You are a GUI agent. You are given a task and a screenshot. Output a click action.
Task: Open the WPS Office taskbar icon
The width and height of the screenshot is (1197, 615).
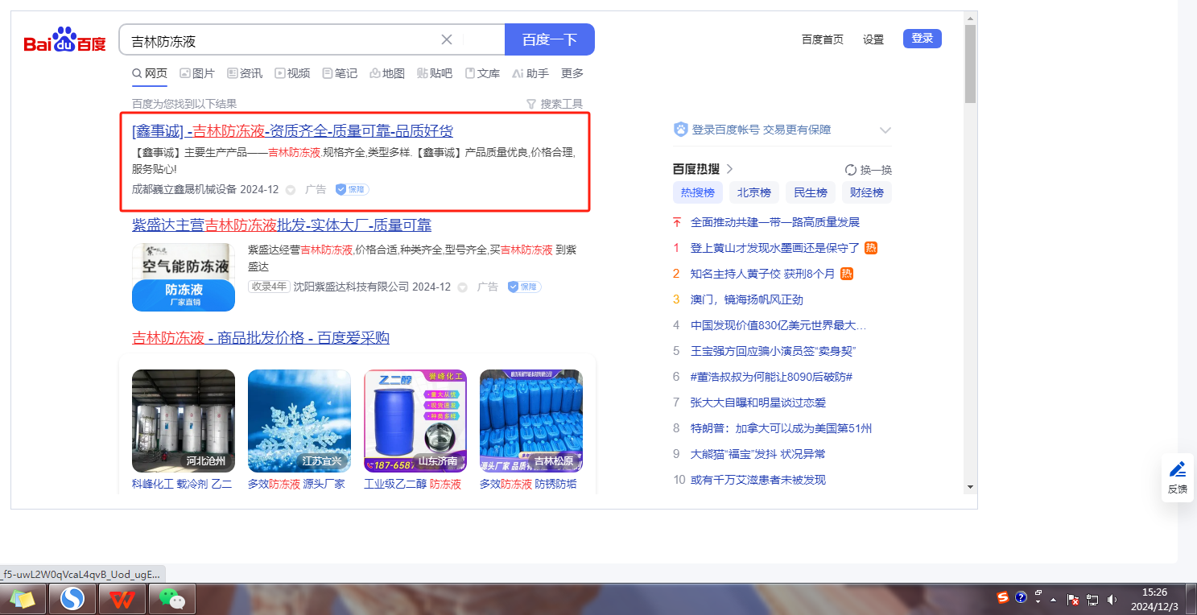tap(122, 599)
